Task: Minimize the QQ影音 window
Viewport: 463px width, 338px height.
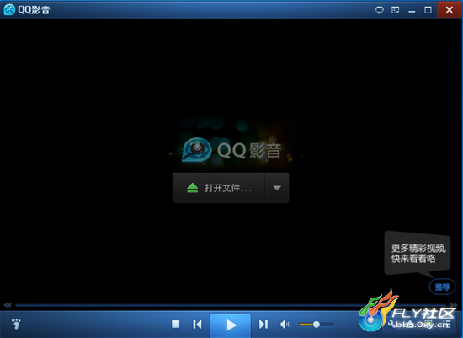Action: point(412,10)
